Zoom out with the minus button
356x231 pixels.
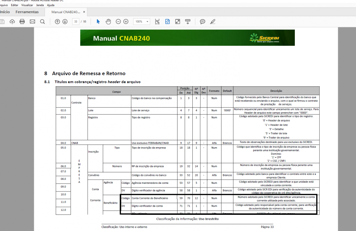coord(118,21)
